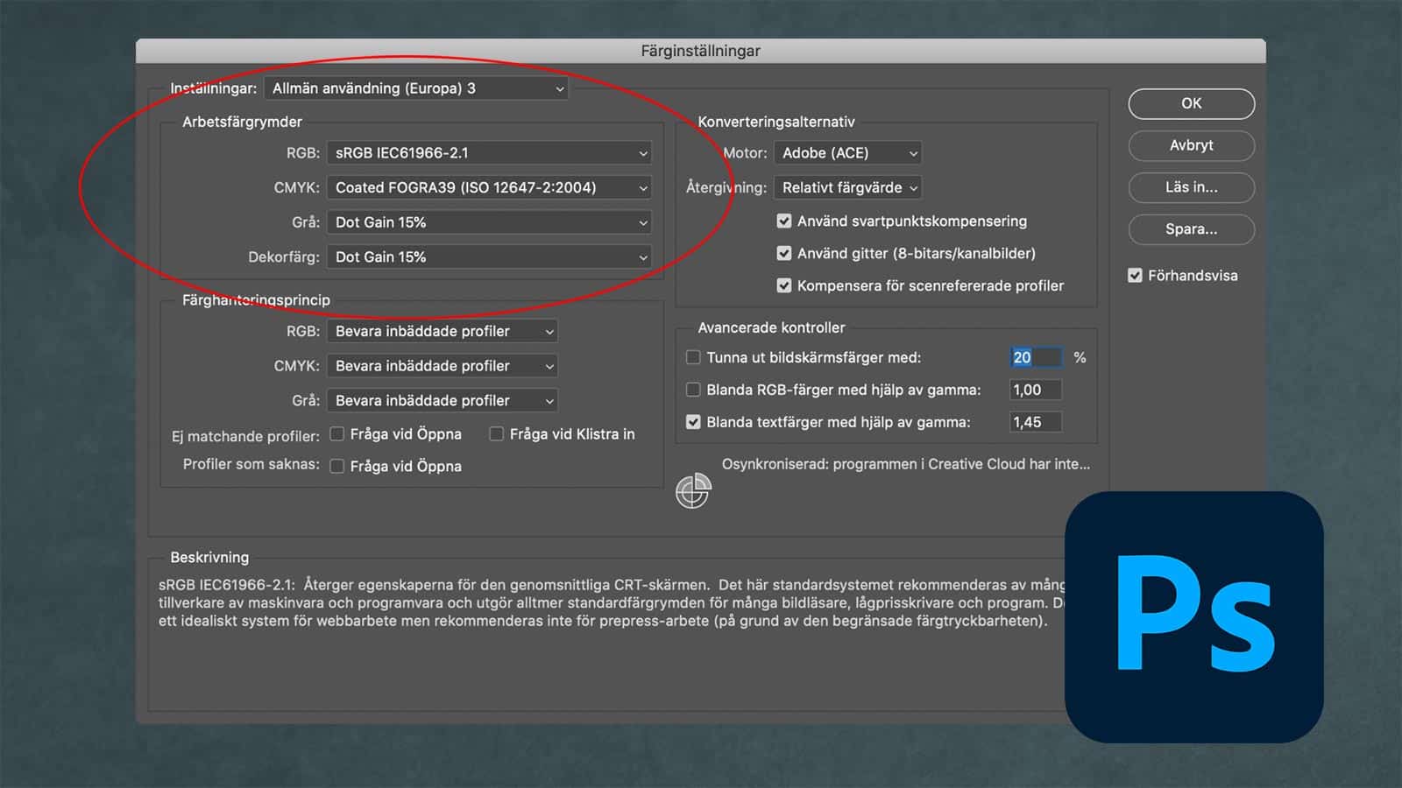Open the RGB working space dropdown

coord(490,153)
